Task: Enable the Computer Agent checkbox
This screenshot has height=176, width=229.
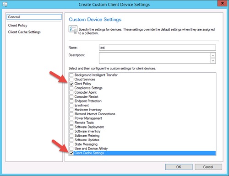Action: click(x=71, y=92)
